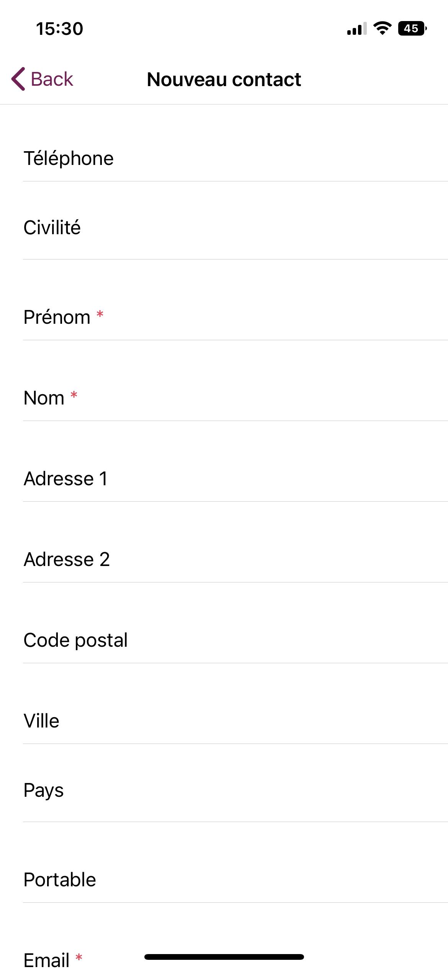Click the cellular signal bars icon
Image resolution: width=448 pixels, height=969 pixels.
point(357,28)
